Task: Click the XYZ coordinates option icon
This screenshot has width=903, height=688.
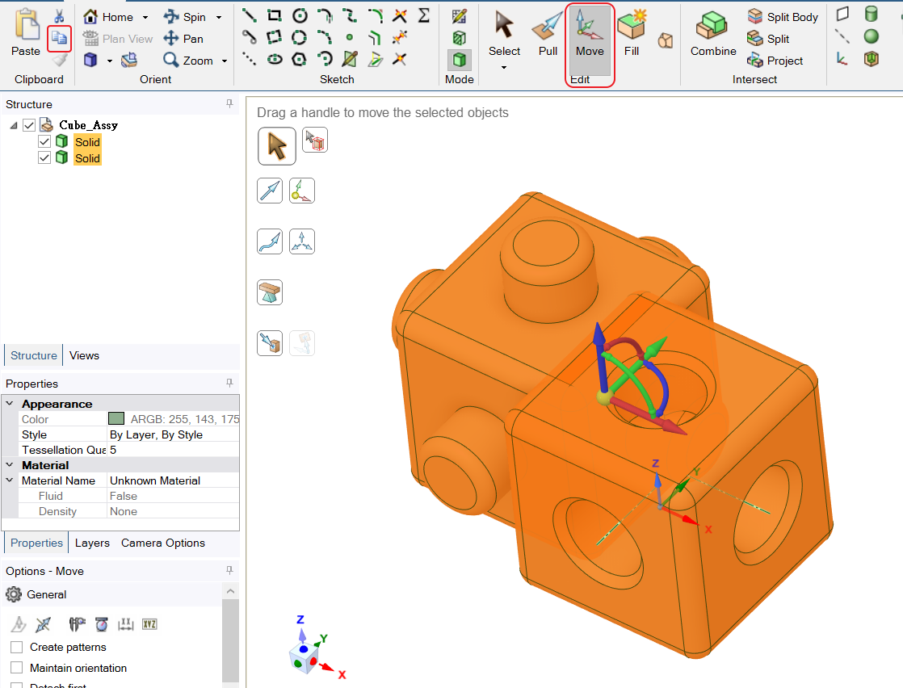Action: pos(149,624)
